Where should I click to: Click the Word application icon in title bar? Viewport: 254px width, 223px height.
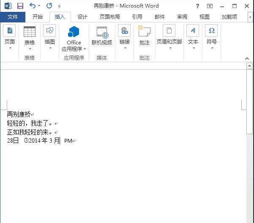click(x=8, y=6)
